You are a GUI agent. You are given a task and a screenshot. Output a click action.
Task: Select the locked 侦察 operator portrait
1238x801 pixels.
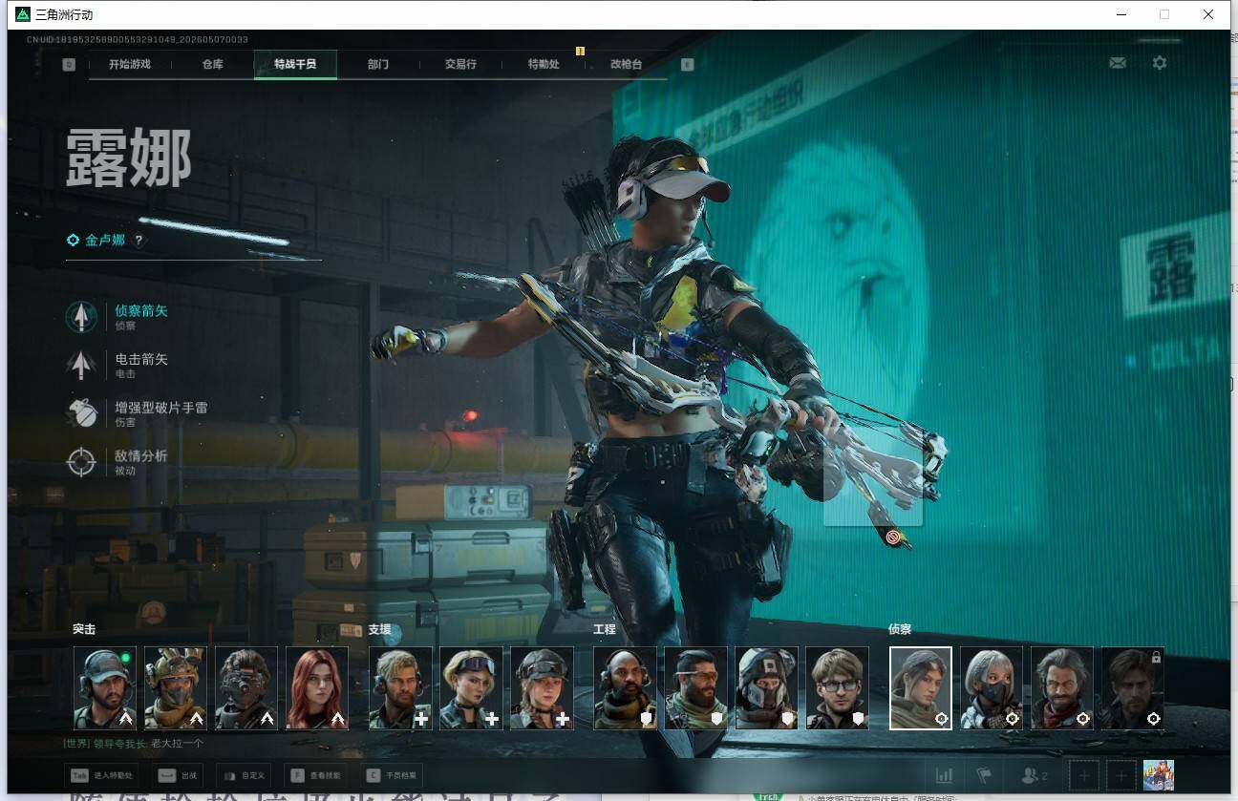1133,688
